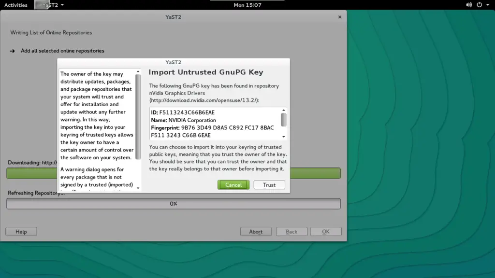Click the 'Refreshing Repository...' label

(x=36, y=193)
